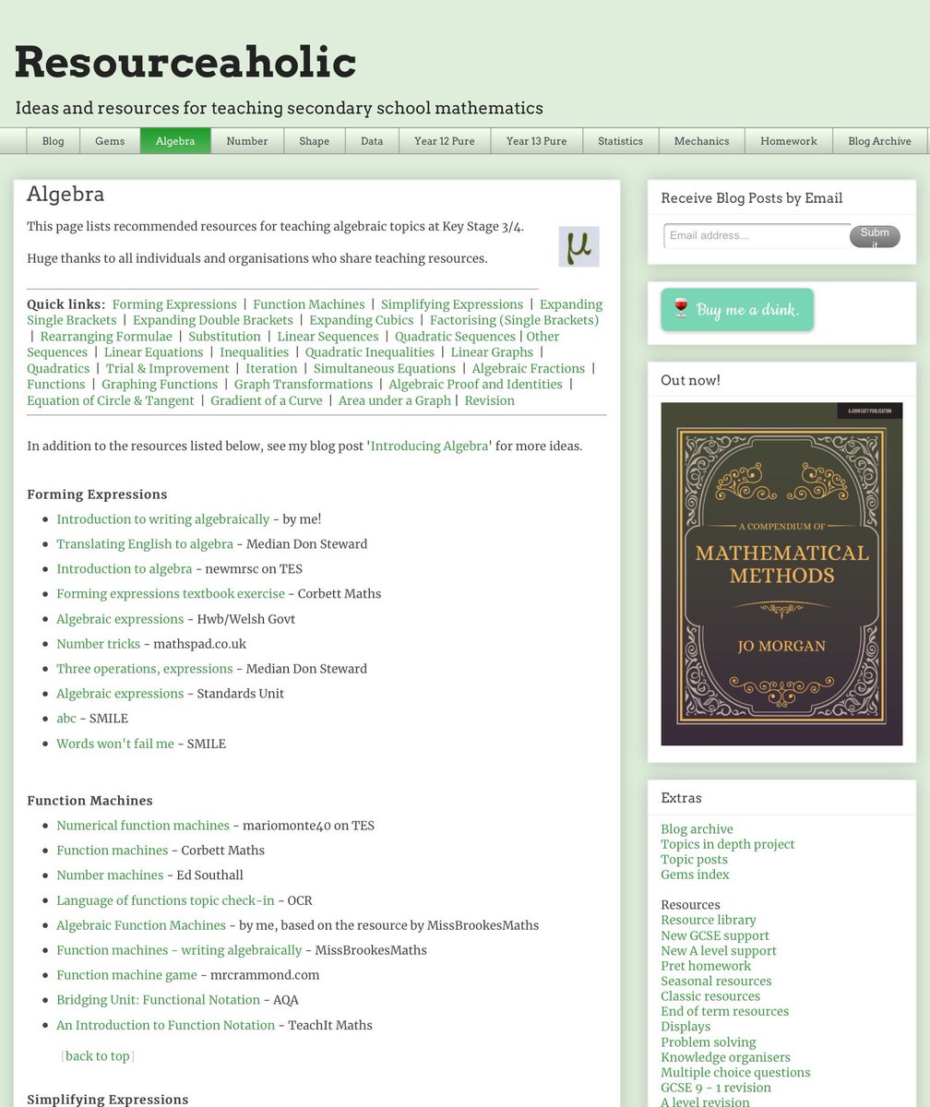The height and width of the screenshot is (1107, 930).
Task: Open Algebraic Function Machines link
Action: 141,925
